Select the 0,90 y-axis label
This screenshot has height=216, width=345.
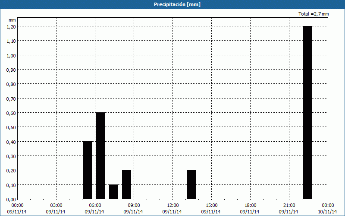click(11, 70)
